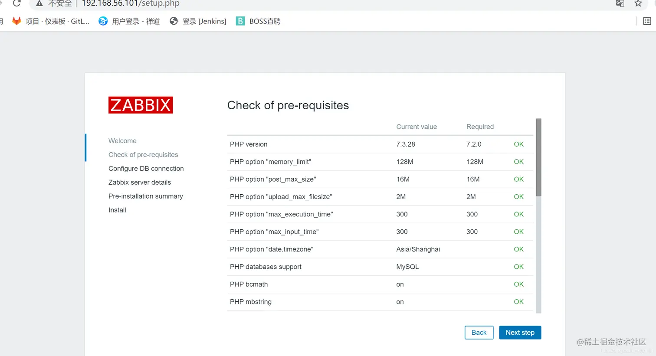This screenshot has width=656, height=356.
Task: Click PHP option "memory_limit" label
Action: tap(270, 162)
